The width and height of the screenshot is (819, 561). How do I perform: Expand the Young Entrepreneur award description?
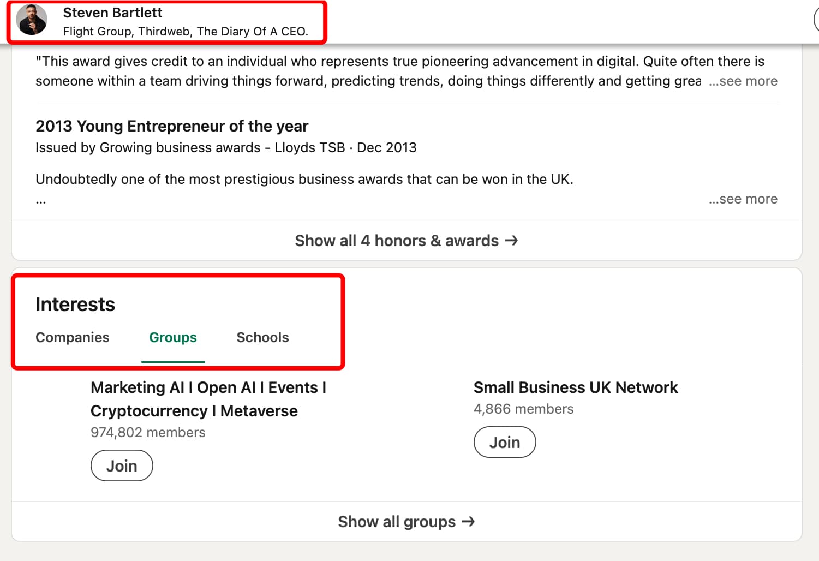[743, 199]
